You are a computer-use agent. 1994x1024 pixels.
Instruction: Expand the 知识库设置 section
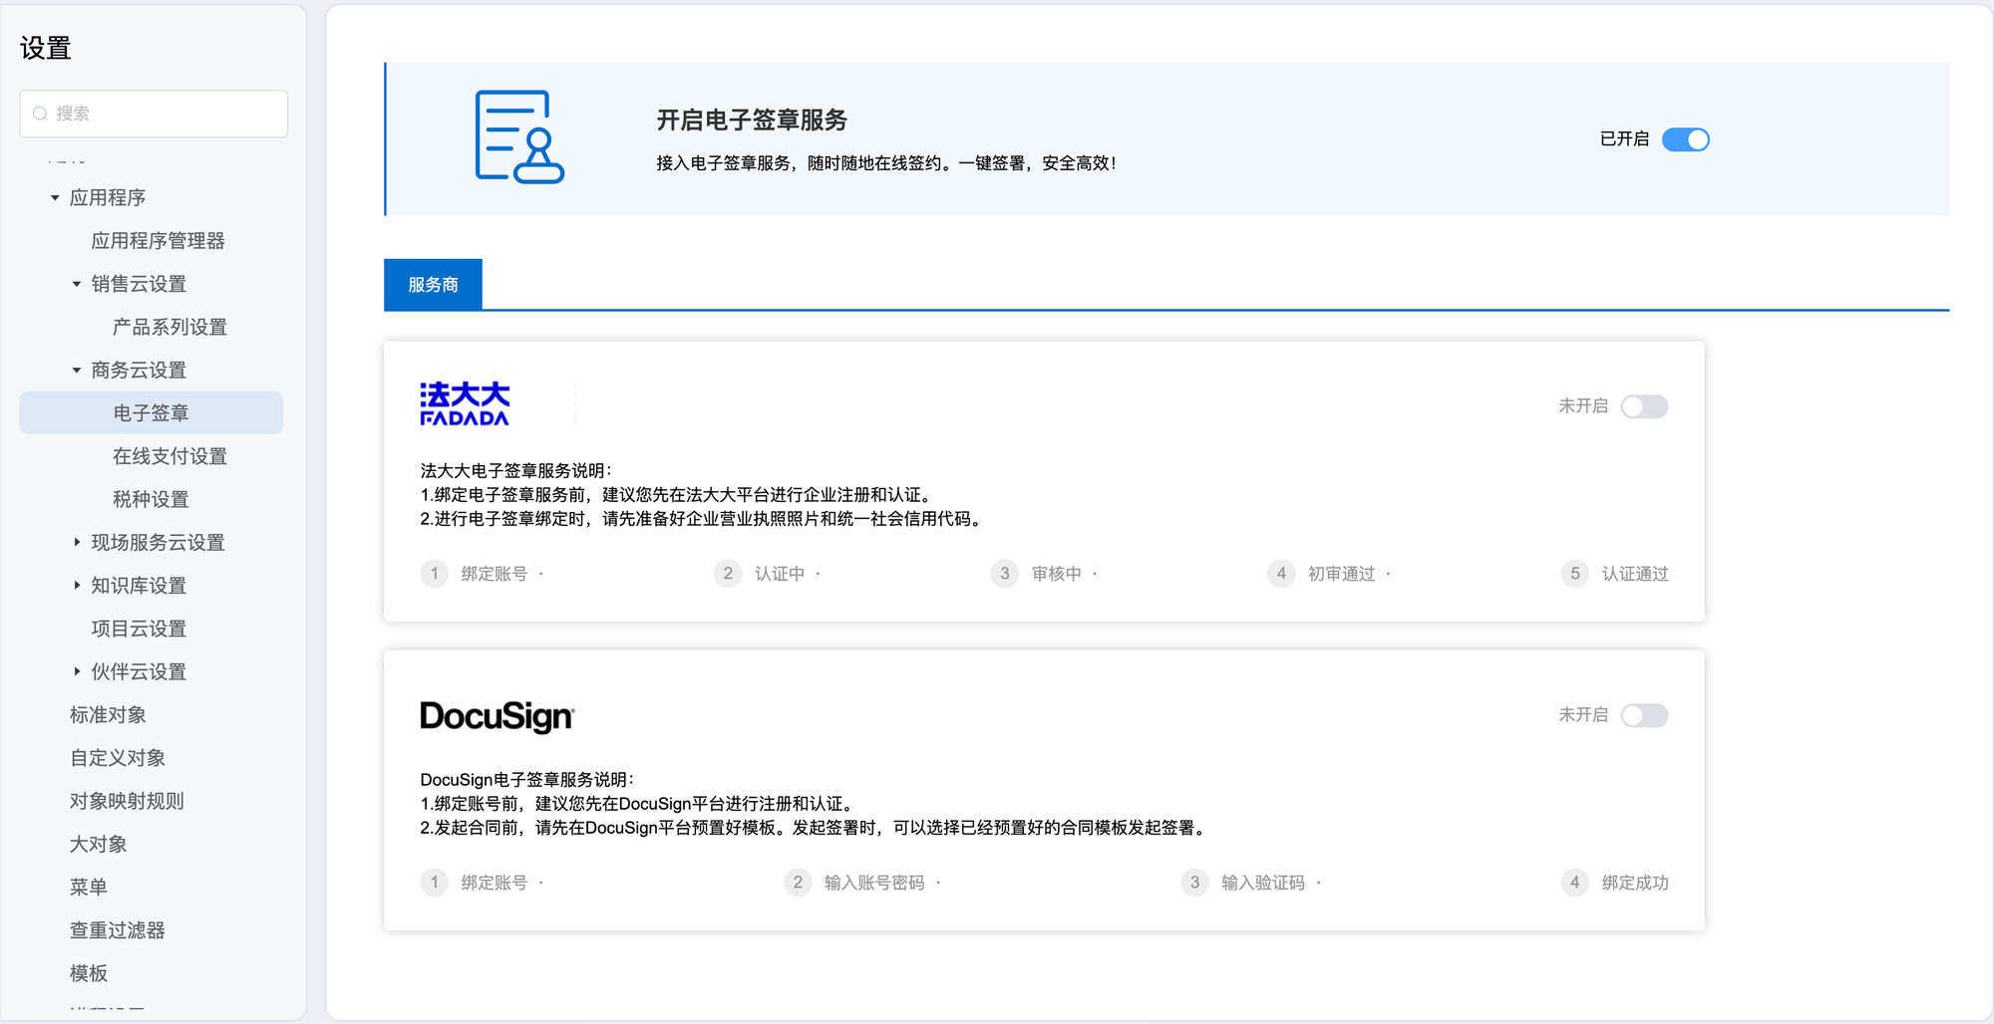click(x=77, y=586)
